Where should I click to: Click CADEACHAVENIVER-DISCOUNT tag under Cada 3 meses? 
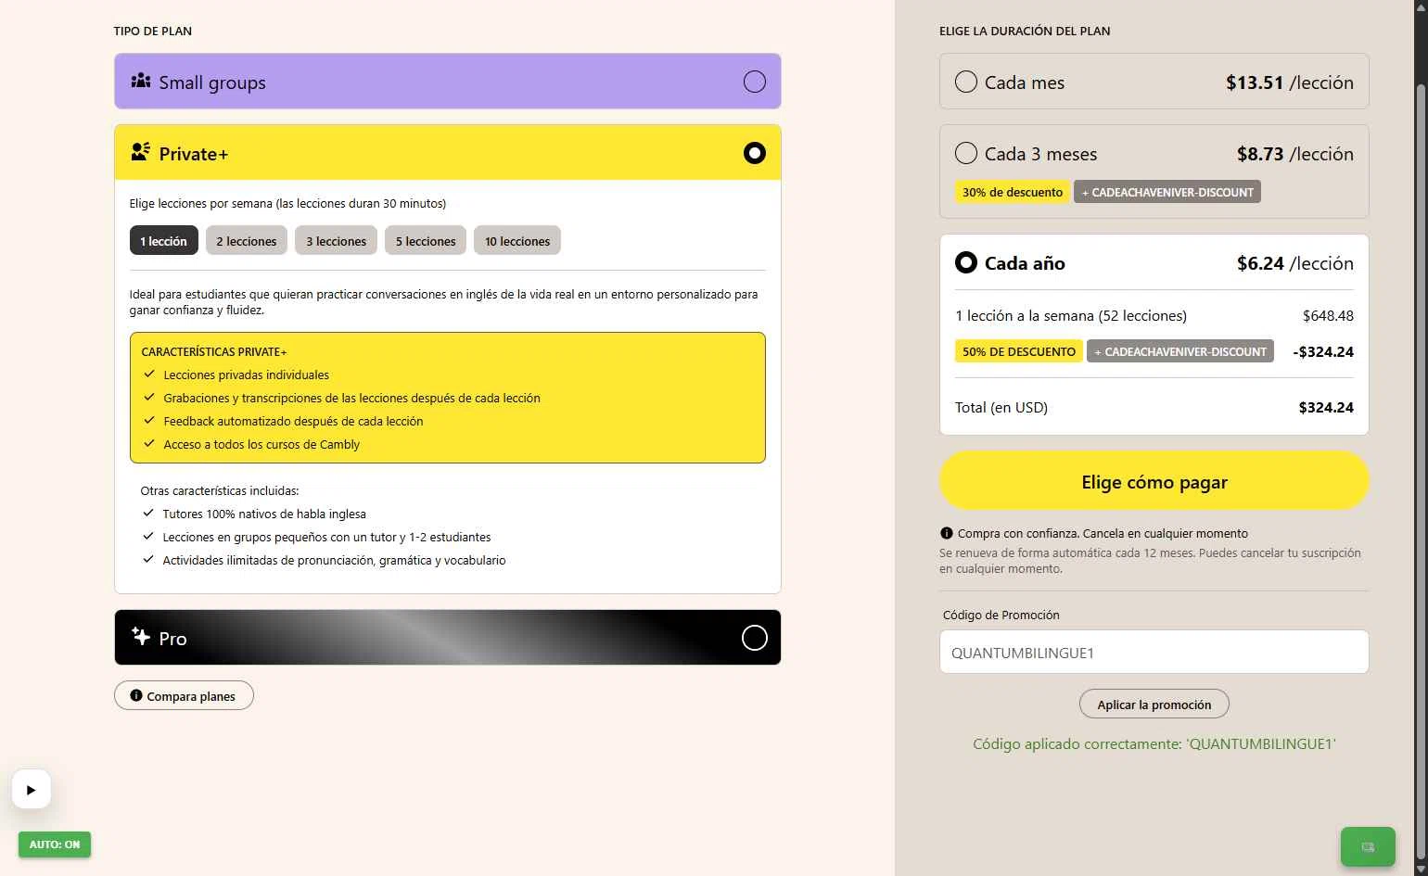1167,192
